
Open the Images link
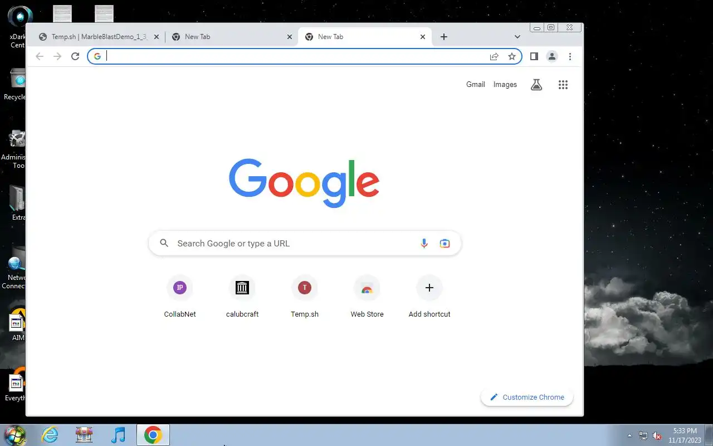(x=505, y=85)
